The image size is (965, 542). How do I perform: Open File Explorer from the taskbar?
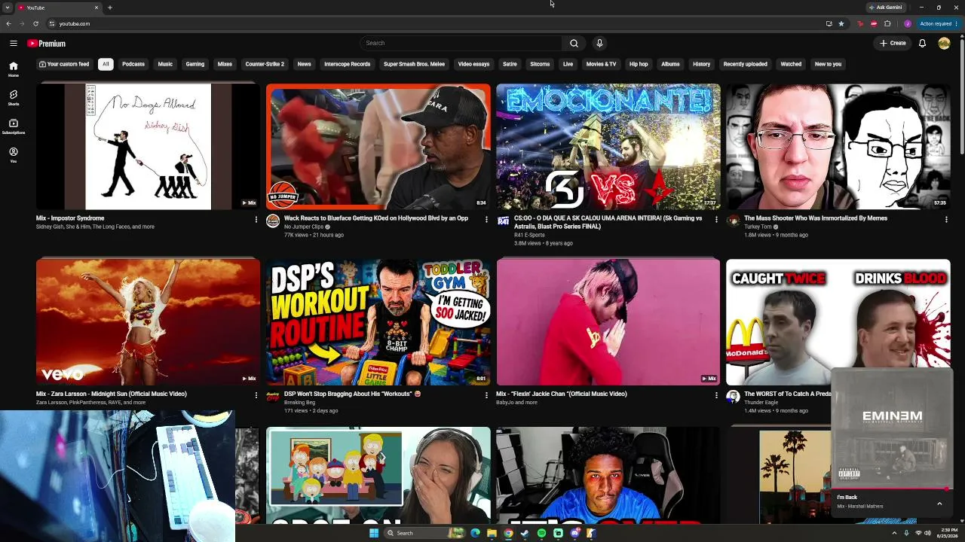pos(492,533)
